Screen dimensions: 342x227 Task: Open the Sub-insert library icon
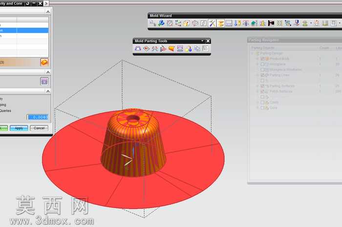point(263,23)
